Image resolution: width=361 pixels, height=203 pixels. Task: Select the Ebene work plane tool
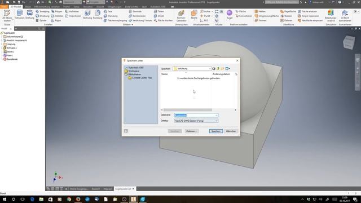pyautogui.click(x=194, y=15)
